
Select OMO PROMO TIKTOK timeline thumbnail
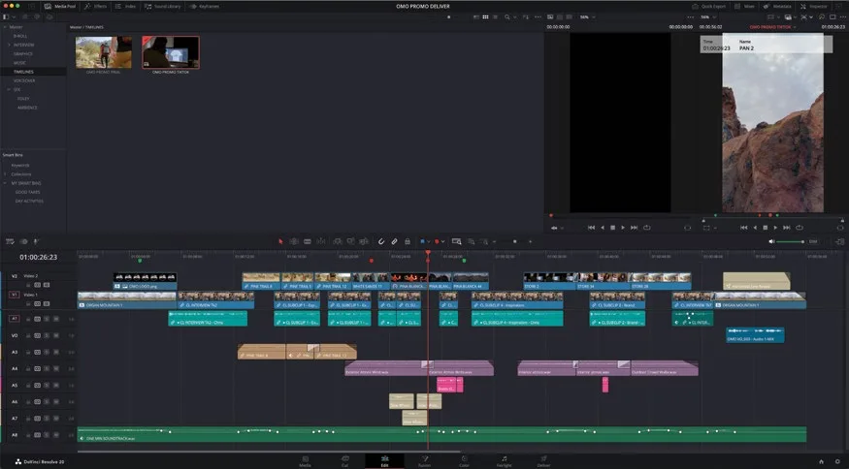171,52
